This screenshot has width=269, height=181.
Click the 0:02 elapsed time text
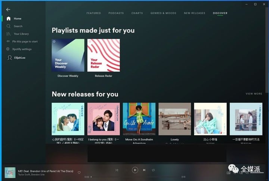(87, 177)
